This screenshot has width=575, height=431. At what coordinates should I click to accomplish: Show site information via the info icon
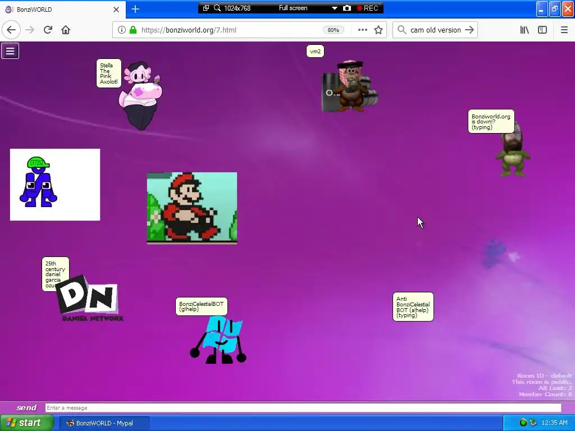pyautogui.click(x=121, y=30)
